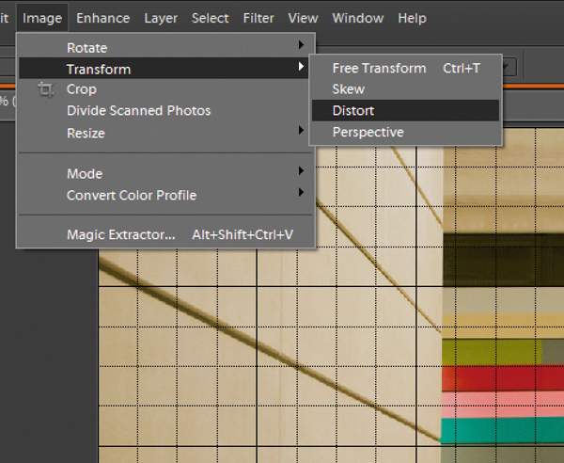This screenshot has width=564, height=463.
Task: Open the Window menu
Action: point(358,18)
